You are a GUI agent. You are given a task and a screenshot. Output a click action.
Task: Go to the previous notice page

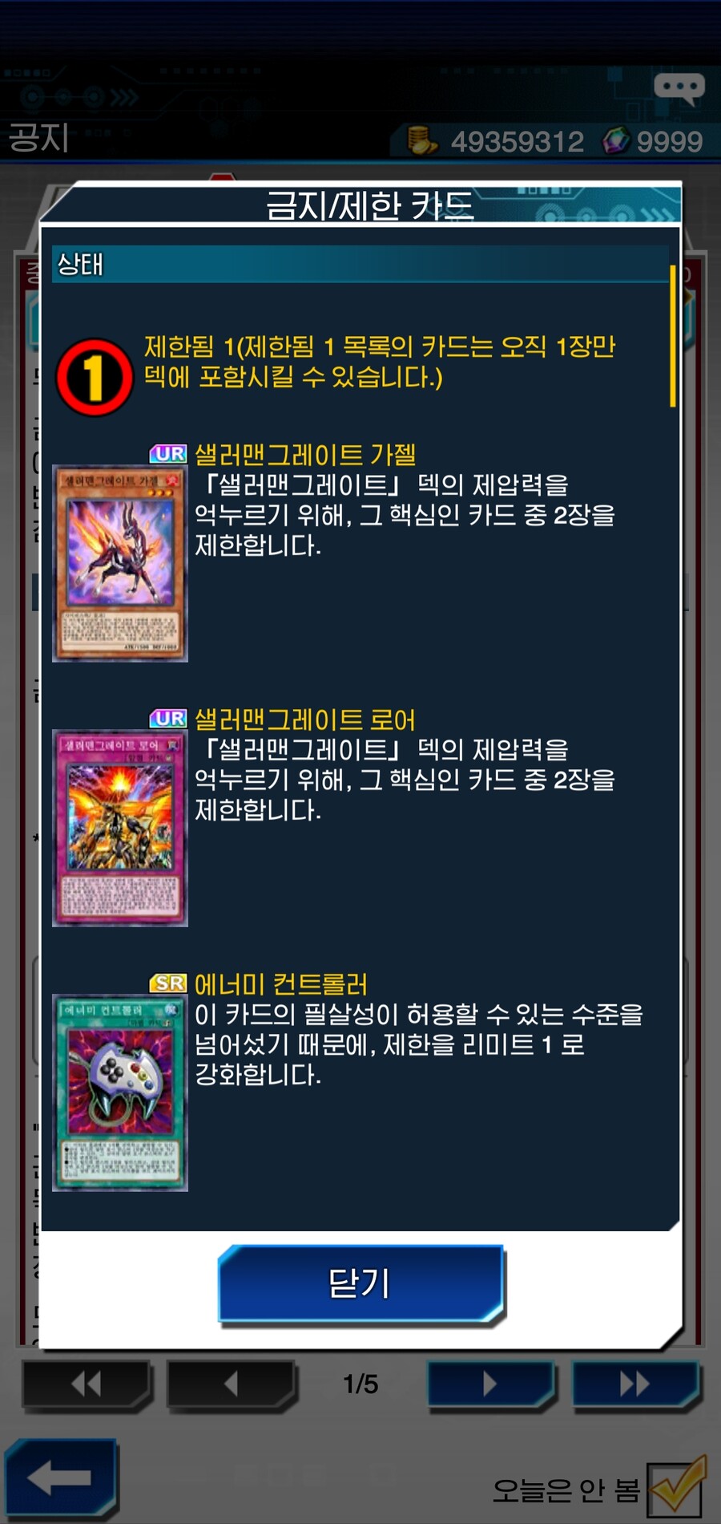coord(231,1384)
